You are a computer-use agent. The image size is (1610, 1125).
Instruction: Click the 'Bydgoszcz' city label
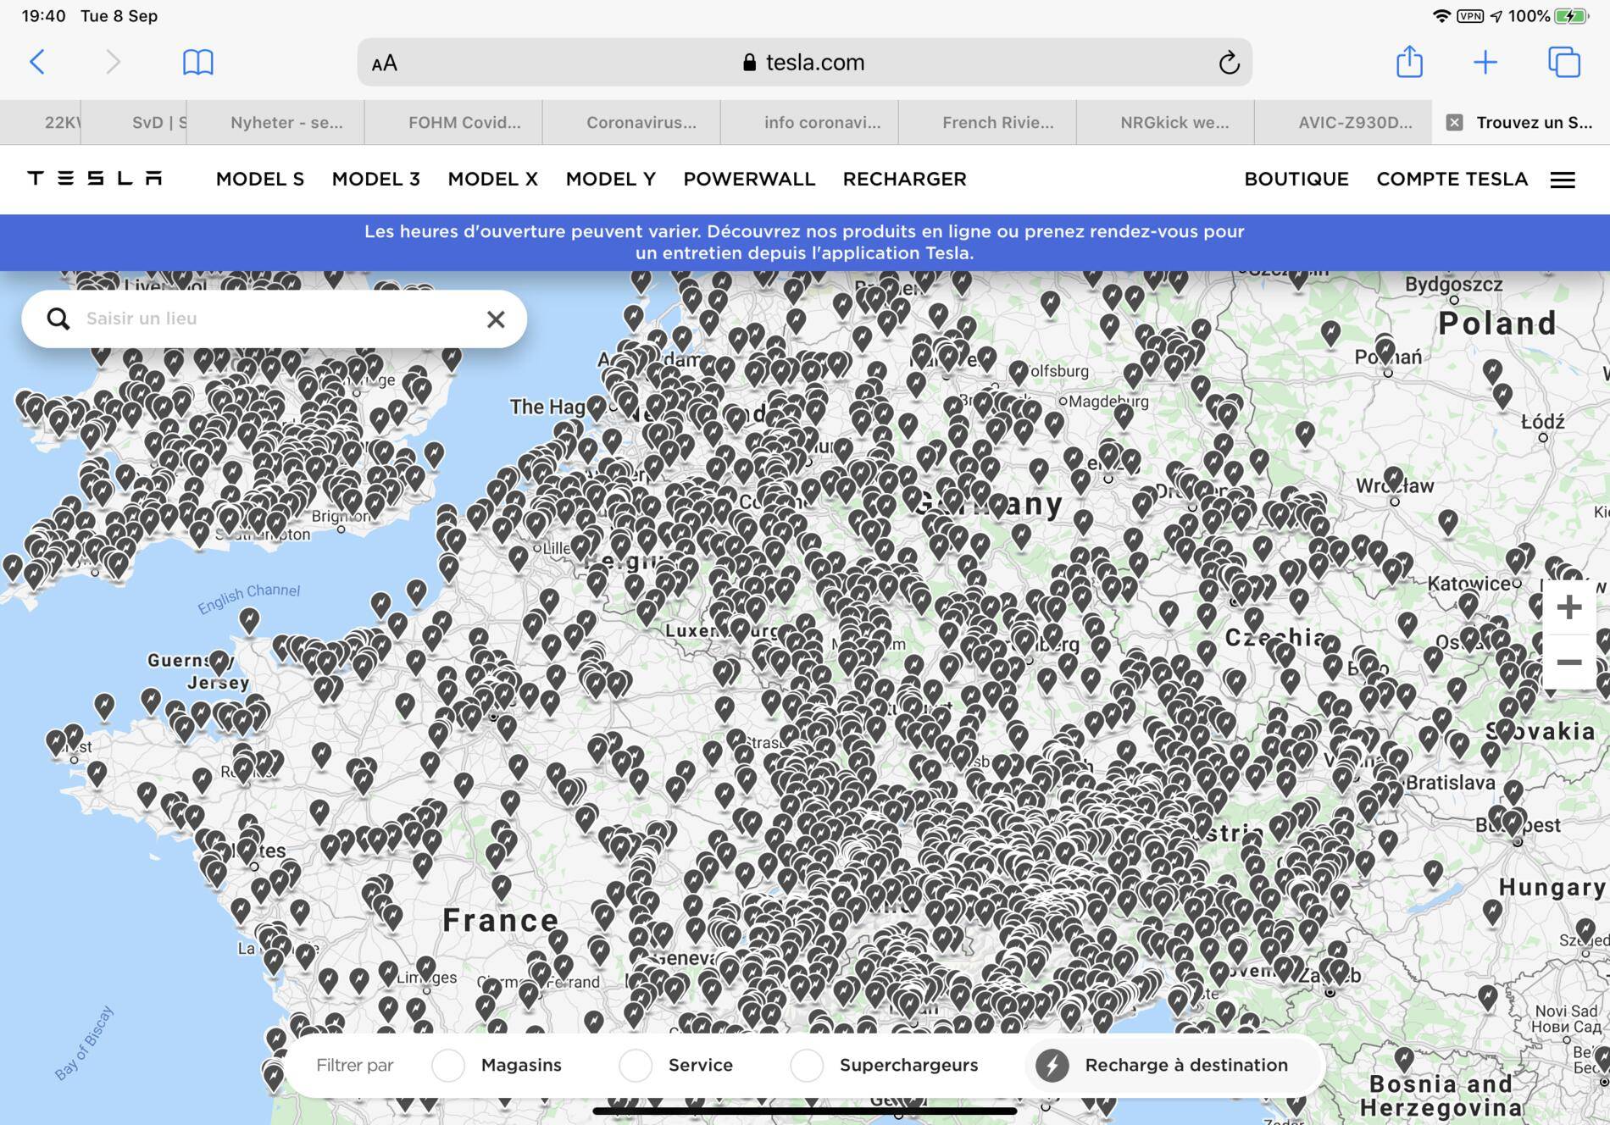[1454, 285]
